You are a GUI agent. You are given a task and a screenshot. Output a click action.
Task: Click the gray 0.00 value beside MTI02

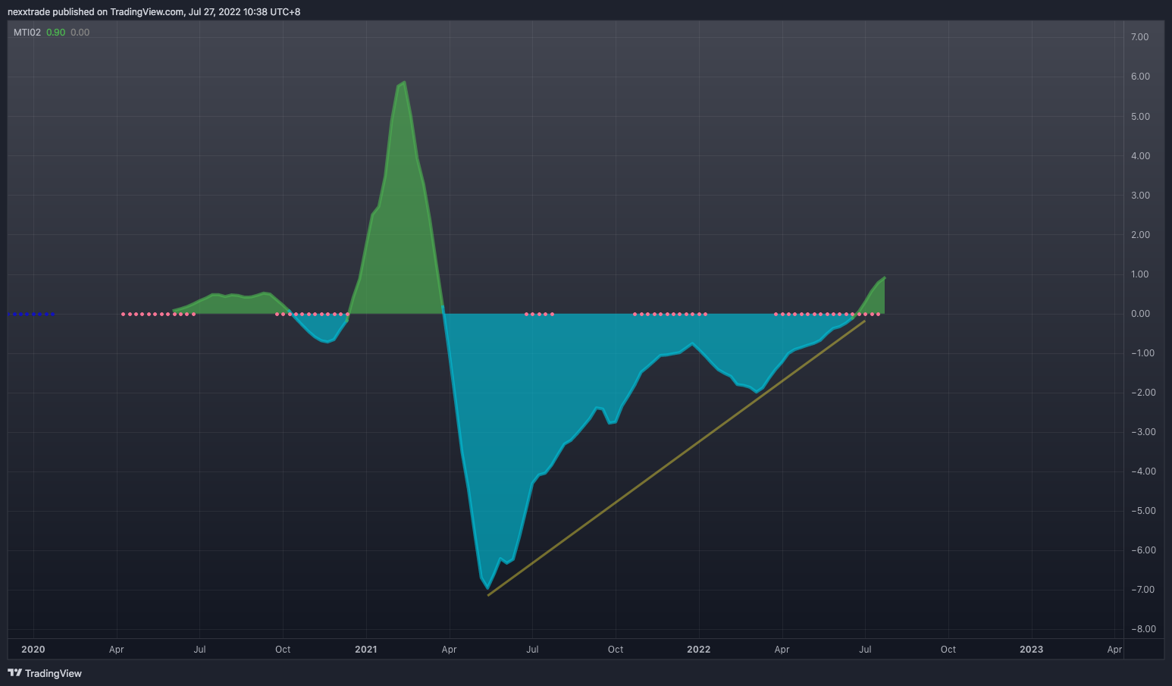click(80, 33)
